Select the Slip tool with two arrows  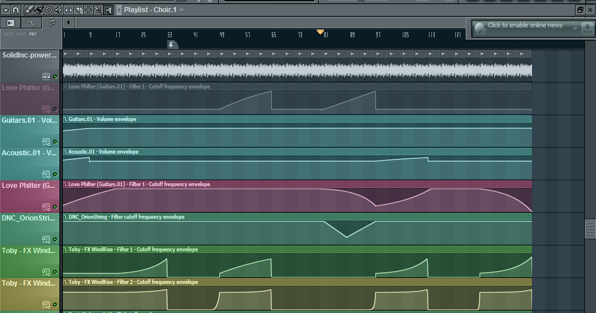pos(69,10)
